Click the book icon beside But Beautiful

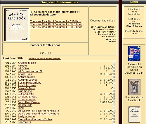pyautogui.click(x=114, y=94)
